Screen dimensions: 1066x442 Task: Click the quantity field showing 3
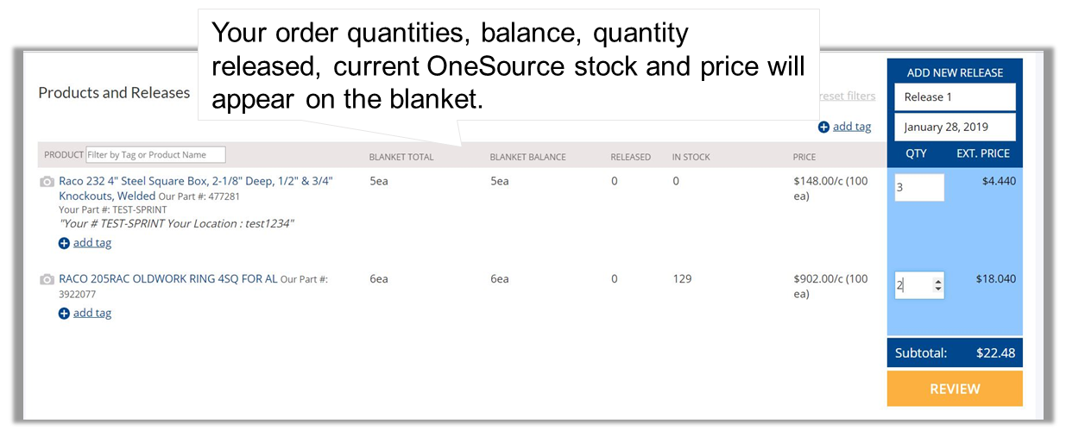tap(919, 188)
